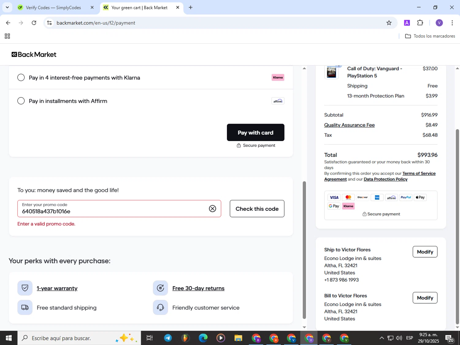The image size is (460, 345).
Task: Click the address bar URL
Action: (96, 23)
